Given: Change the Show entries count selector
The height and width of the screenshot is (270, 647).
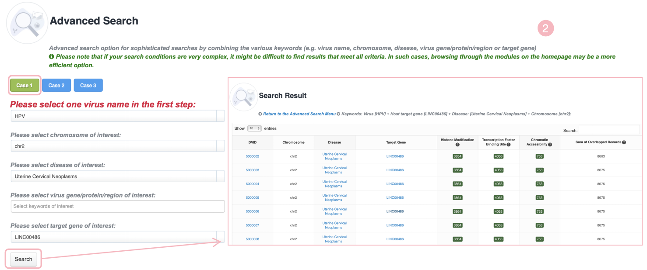Looking at the screenshot, I should pyautogui.click(x=254, y=128).
